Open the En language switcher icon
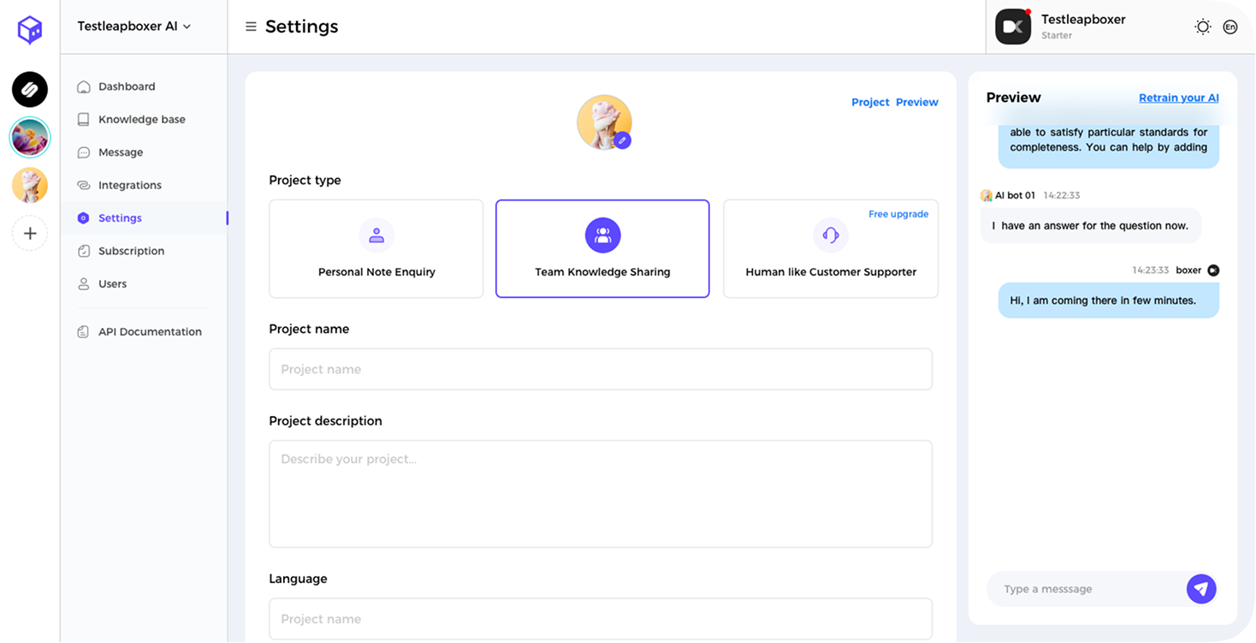This screenshot has width=1256, height=643. [x=1230, y=27]
